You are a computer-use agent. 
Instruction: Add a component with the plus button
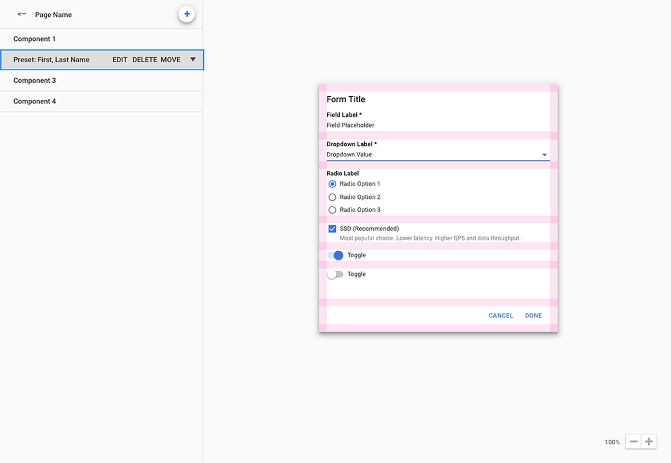pos(187,14)
